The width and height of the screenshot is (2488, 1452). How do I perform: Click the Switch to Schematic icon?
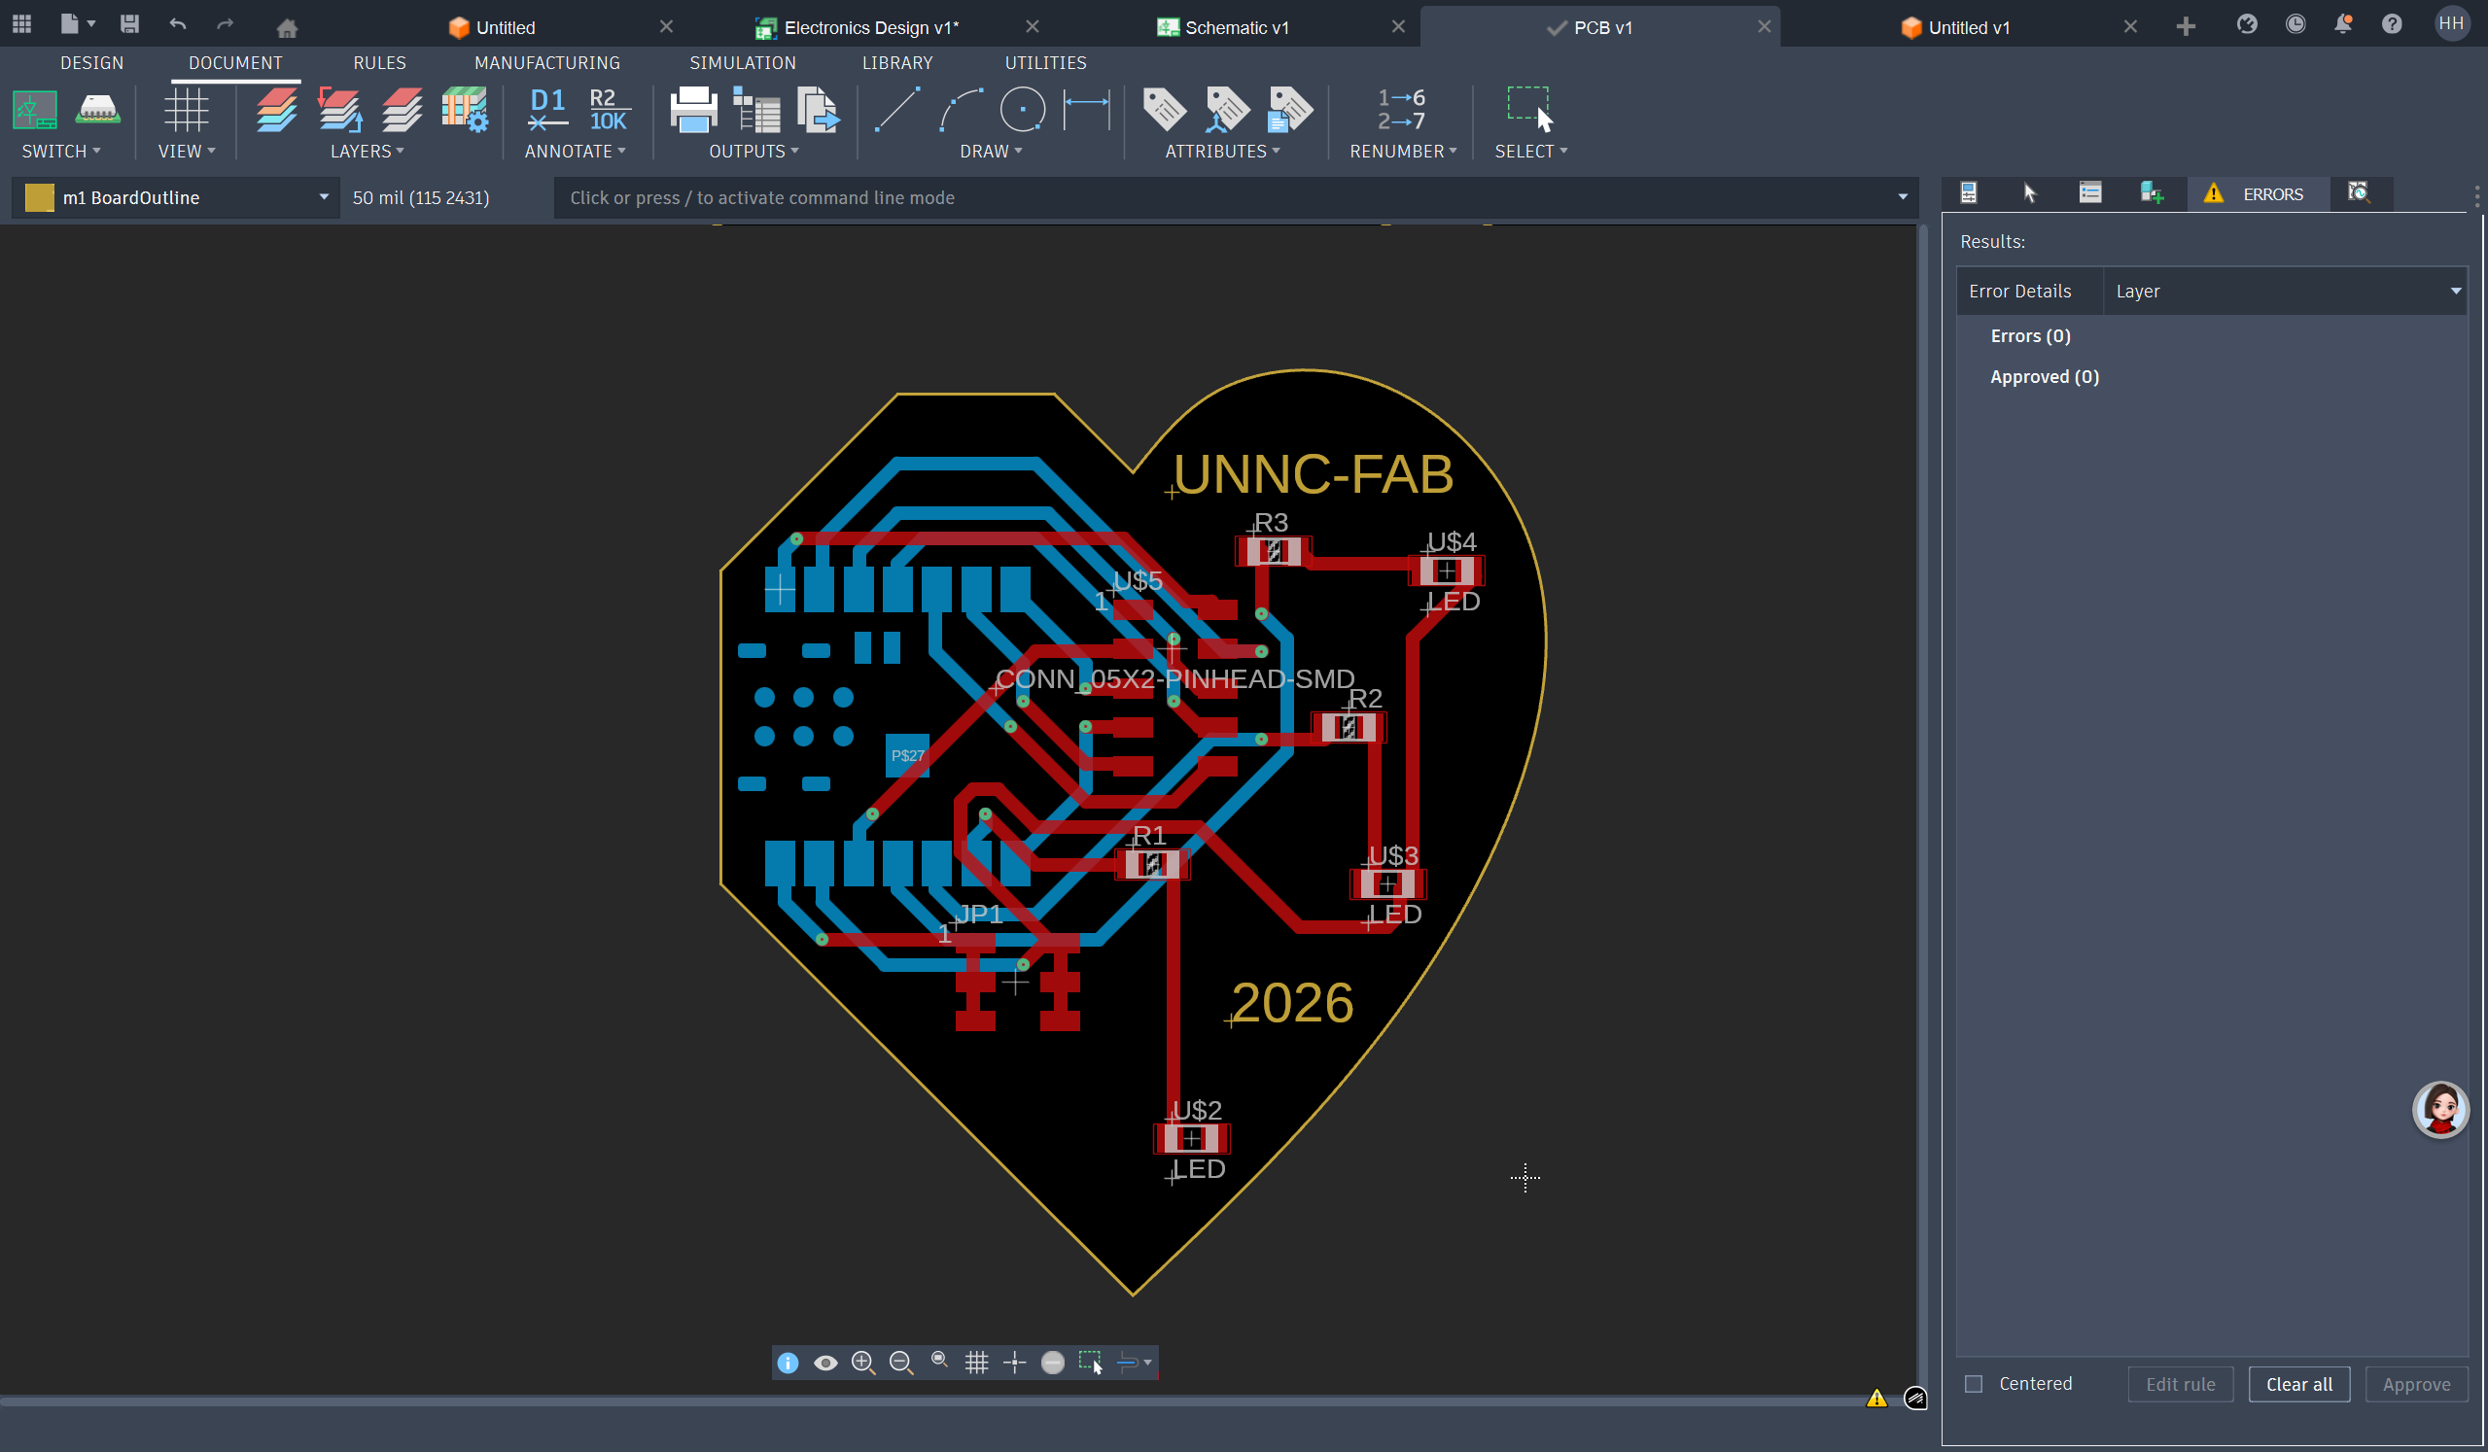pos(35,110)
